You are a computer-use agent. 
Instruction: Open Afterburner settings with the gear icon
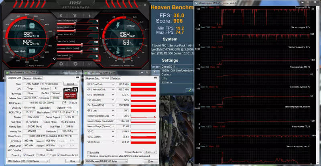point(61,64)
